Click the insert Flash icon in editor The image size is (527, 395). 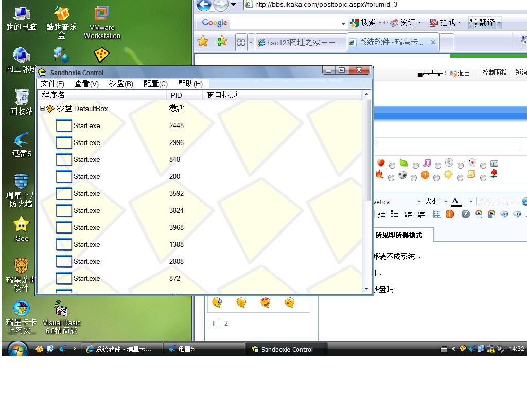(x=465, y=214)
